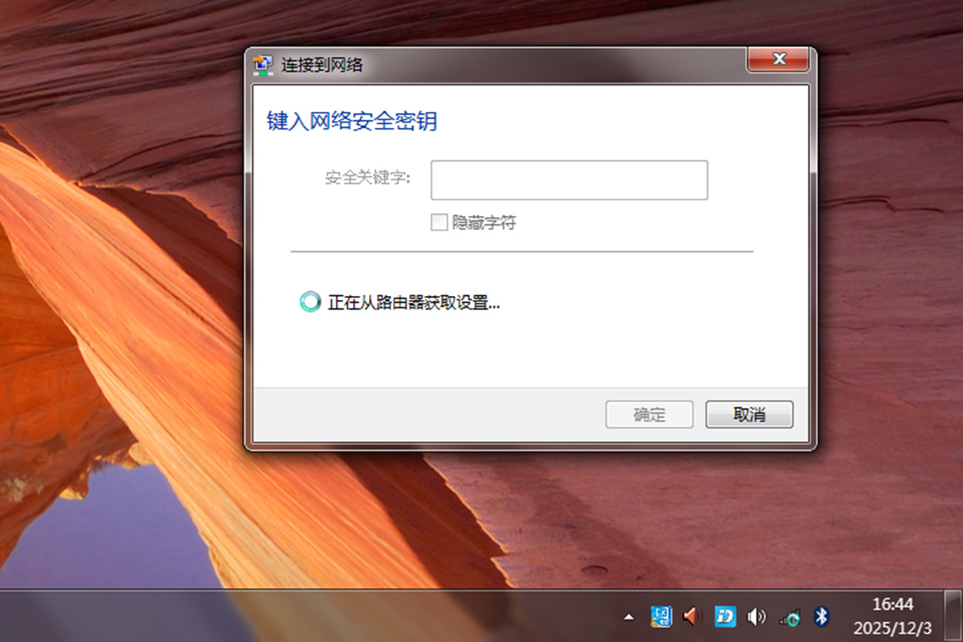Click the 安全关键字 password input field
This screenshot has height=642, width=963.
pos(569,180)
